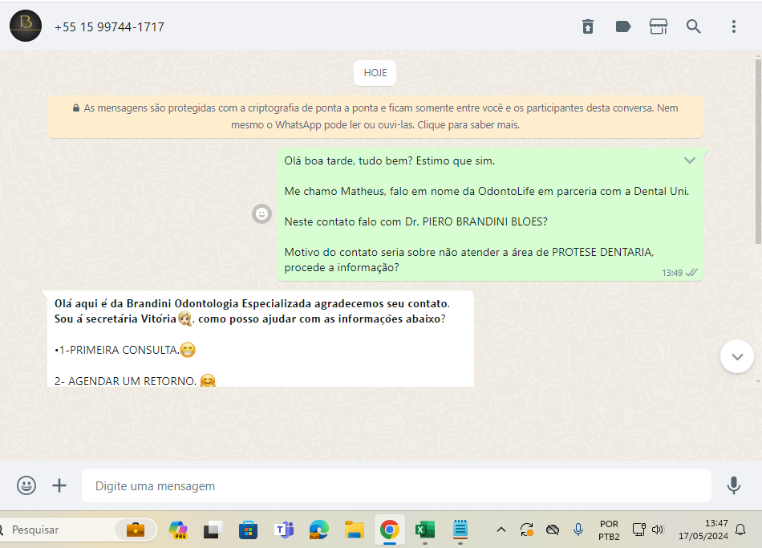Click the received Brandini Odontologia message
The height and width of the screenshot is (548, 762).
pyautogui.click(x=261, y=339)
